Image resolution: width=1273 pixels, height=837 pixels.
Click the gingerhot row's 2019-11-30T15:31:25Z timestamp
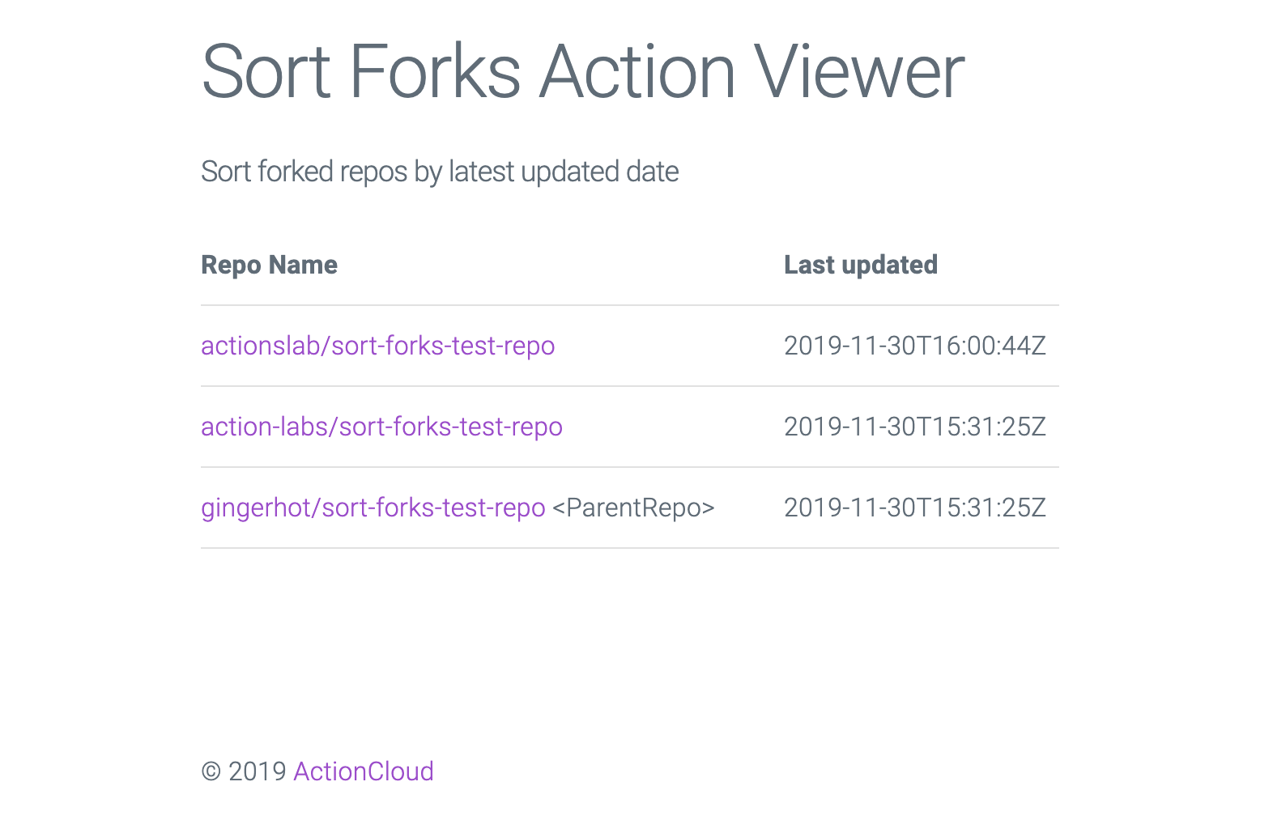[x=915, y=508]
